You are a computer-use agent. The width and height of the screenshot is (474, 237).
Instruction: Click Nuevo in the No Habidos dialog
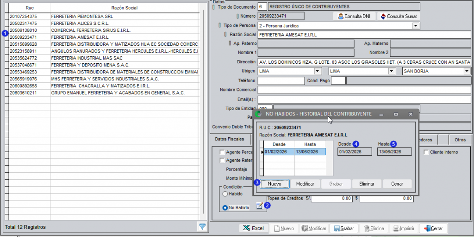point(274,184)
